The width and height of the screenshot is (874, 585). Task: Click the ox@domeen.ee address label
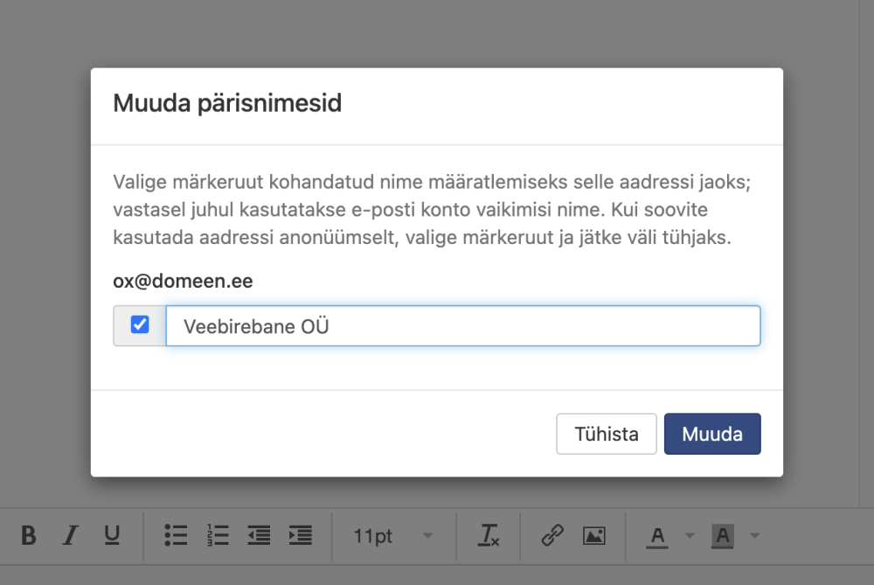[184, 282]
